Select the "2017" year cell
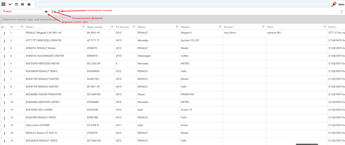 [x=125, y=125]
